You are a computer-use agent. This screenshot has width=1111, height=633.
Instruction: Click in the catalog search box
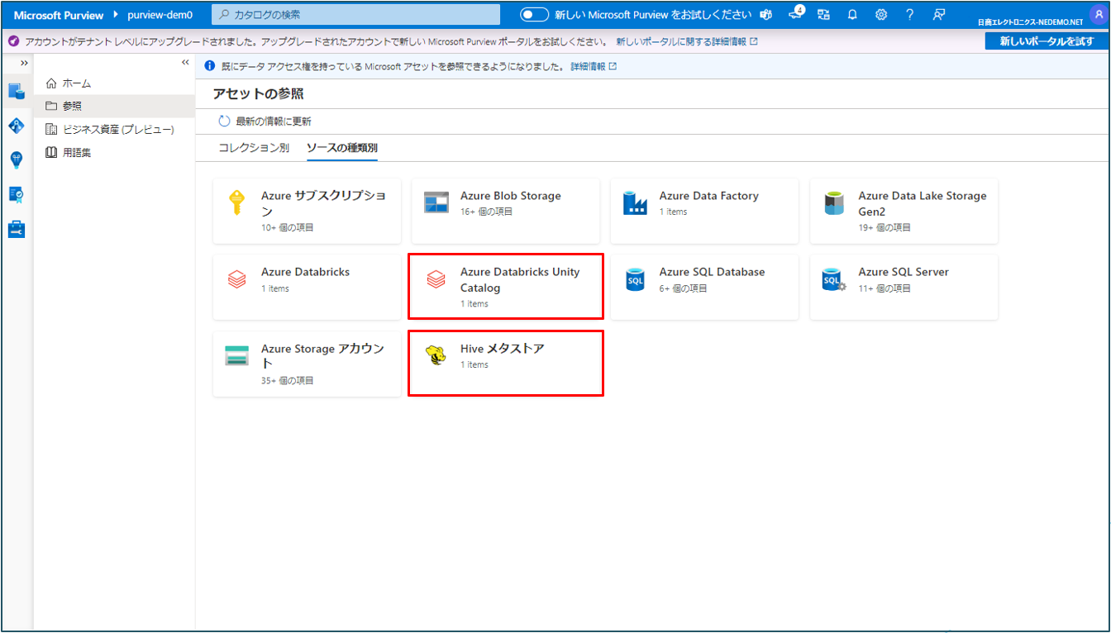click(356, 15)
